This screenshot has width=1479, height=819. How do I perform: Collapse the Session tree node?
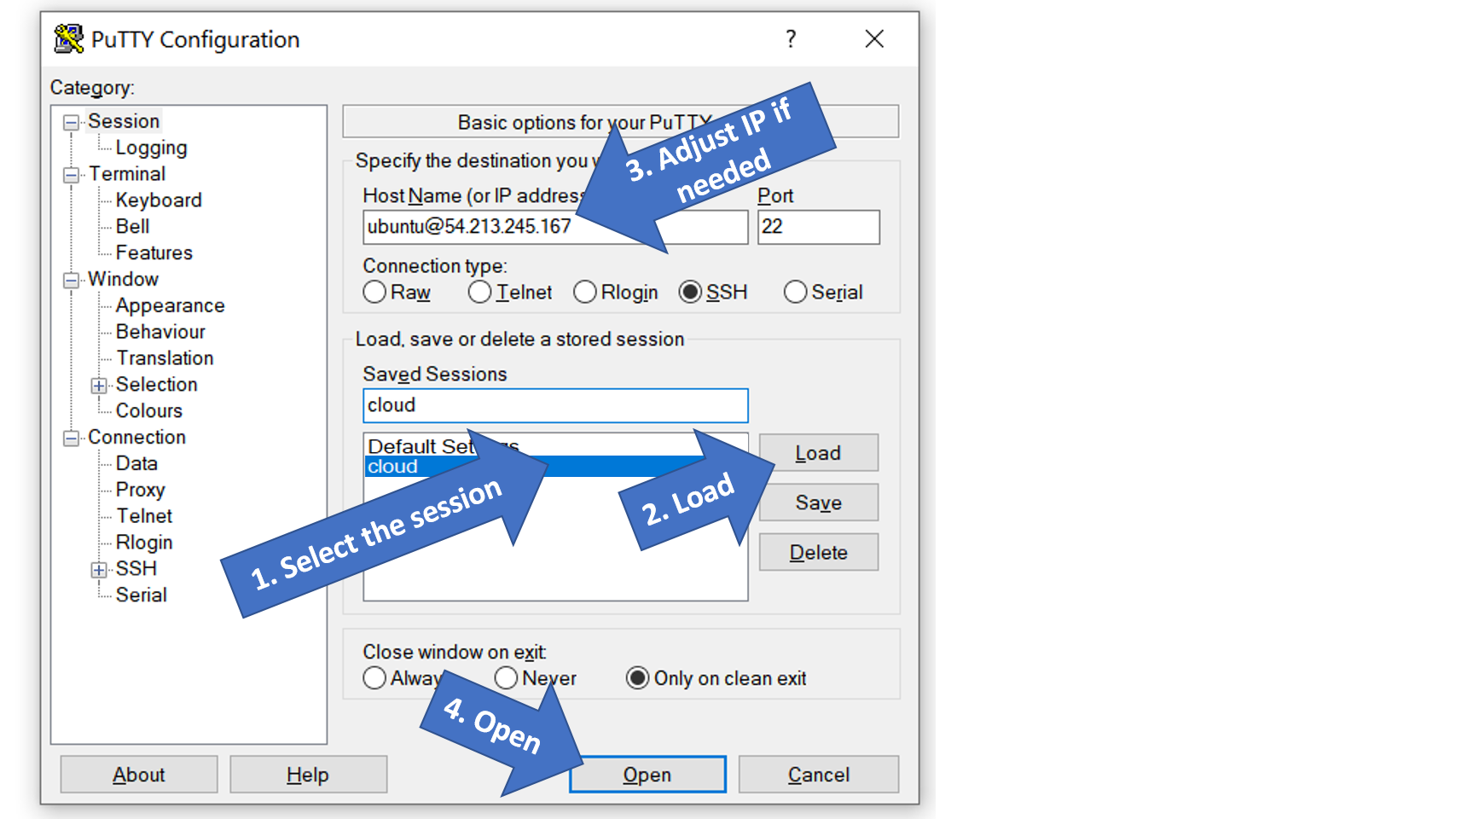[71, 122]
